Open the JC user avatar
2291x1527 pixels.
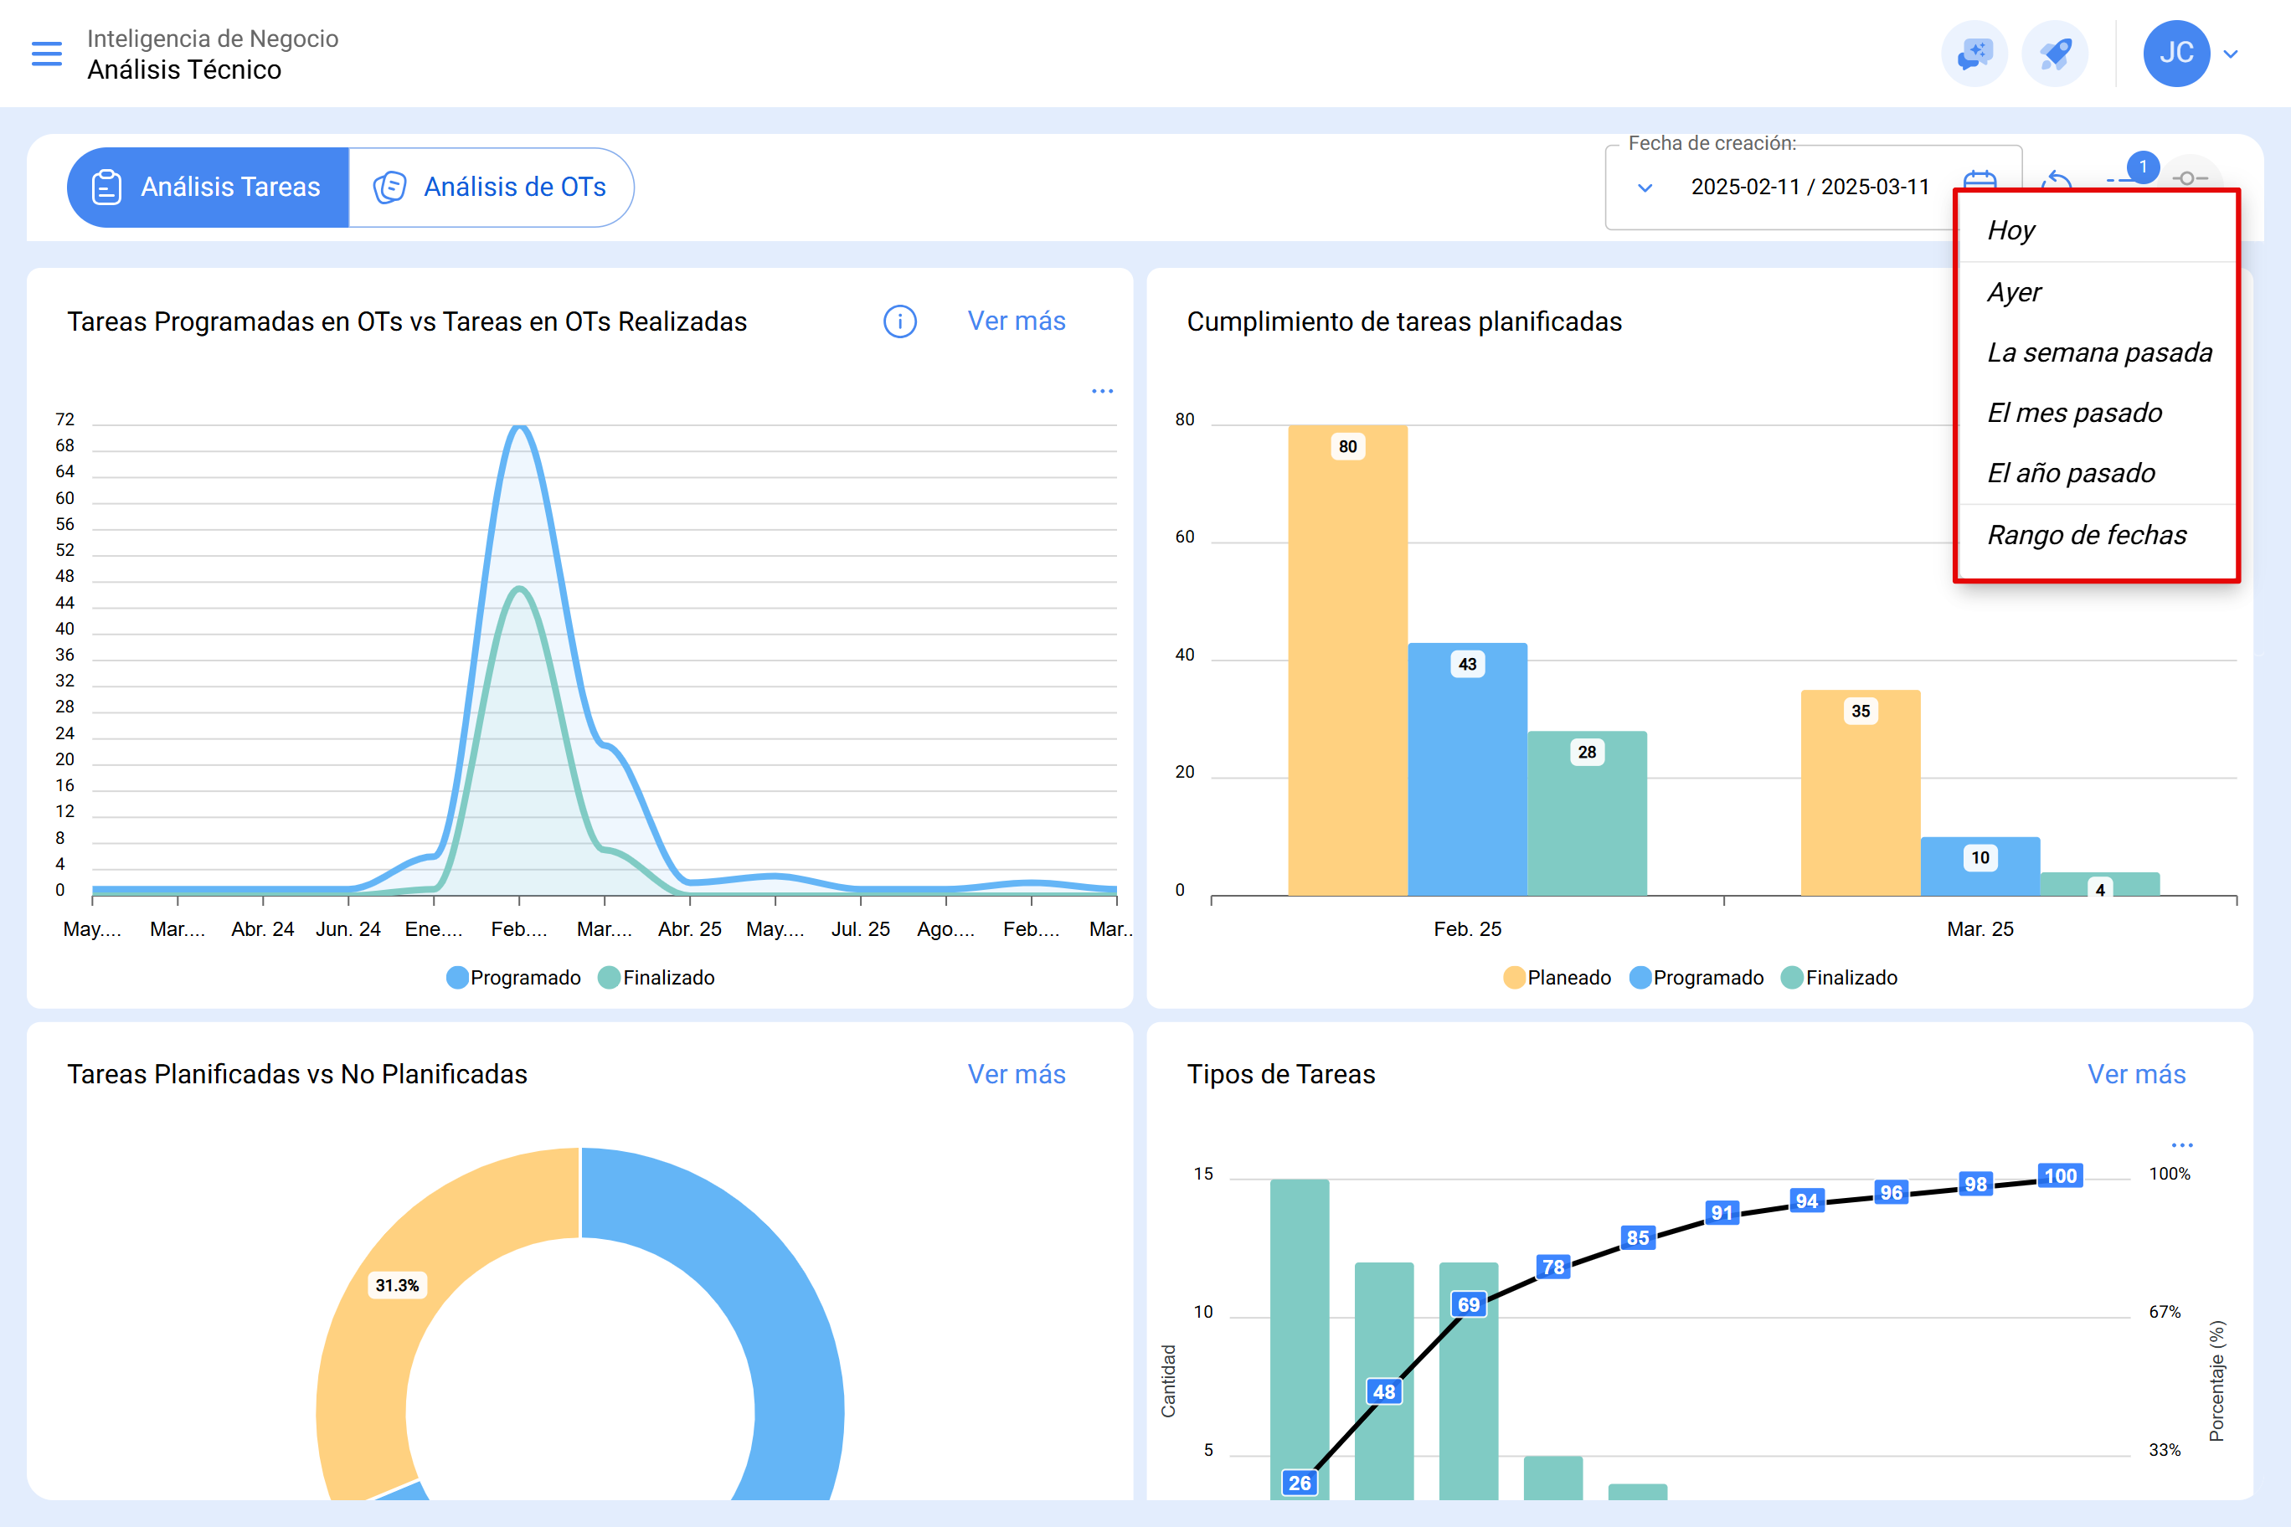[2176, 54]
